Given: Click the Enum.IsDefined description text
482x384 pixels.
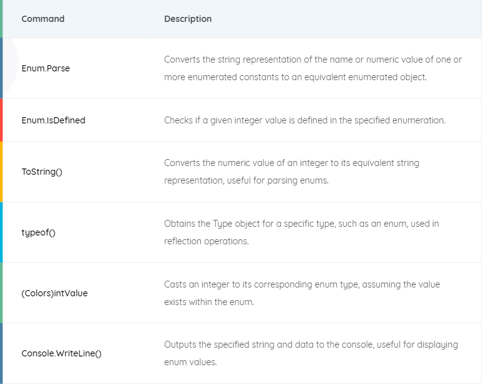Looking at the screenshot, I should tap(305, 120).
